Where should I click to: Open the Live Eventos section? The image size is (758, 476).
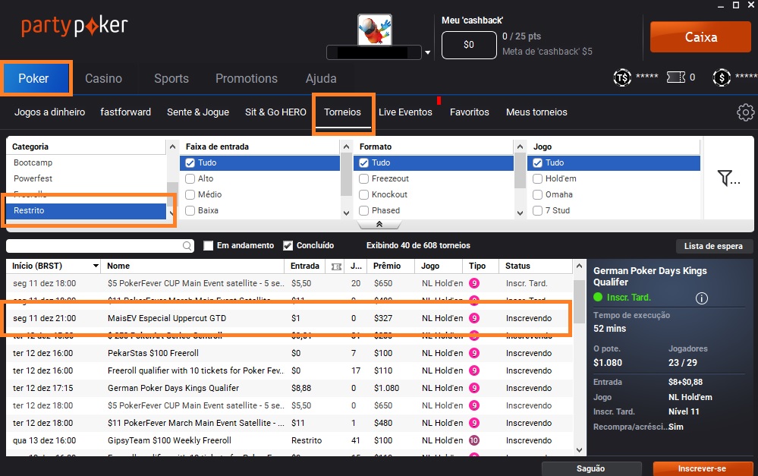tap(405, 112)
